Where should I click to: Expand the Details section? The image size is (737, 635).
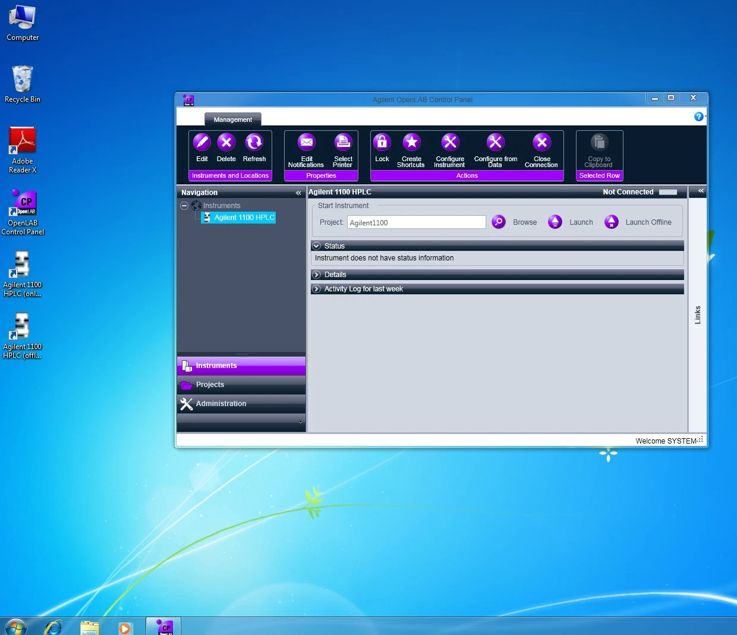[317, 274]
